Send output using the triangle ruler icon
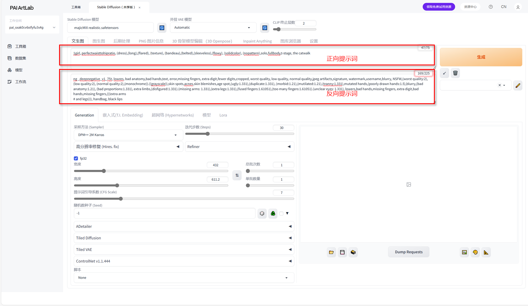 [486, 252]
